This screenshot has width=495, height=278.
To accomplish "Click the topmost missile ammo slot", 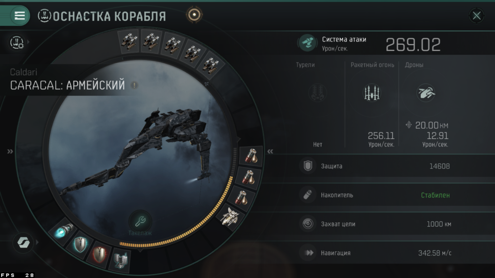I will (x=251, y=156).
